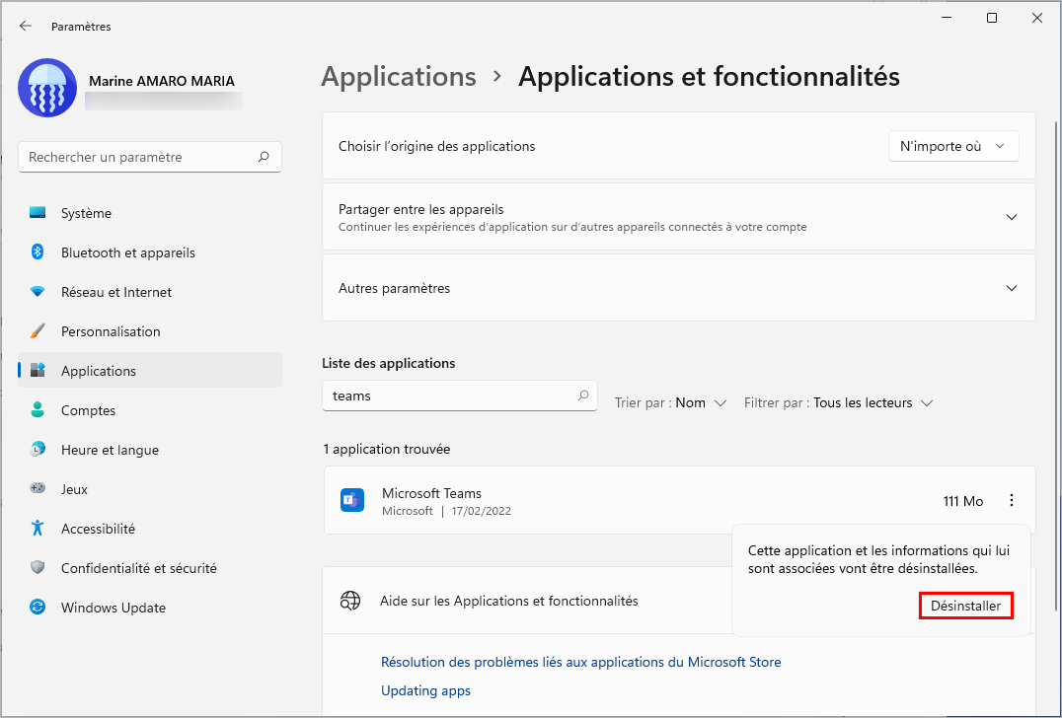Viewport: 1062px width, 718px height.
Task: Click the Applications sidebar icon
Action: pyautogui.click(x=38, y=371)
